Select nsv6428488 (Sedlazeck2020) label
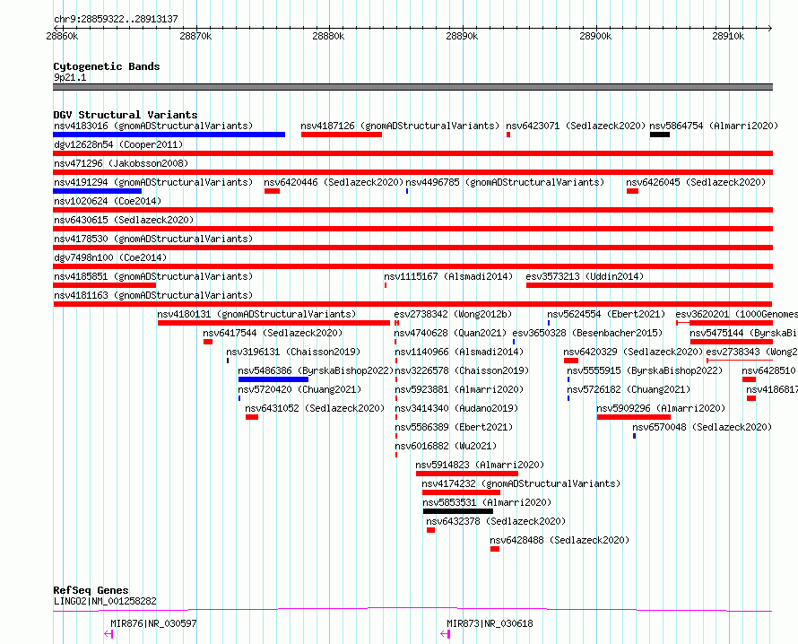798x644 pixels. [559, 540]
